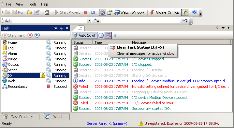This screenshot has width=234, height=128.
Task: Open the File menu
Action: point(8,4)
